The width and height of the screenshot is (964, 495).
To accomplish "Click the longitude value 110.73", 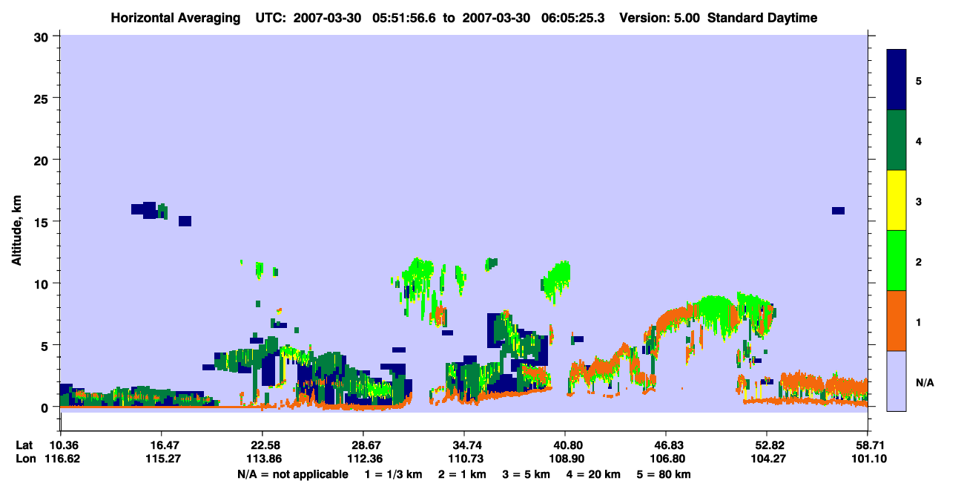I will [x=464, y=459].
